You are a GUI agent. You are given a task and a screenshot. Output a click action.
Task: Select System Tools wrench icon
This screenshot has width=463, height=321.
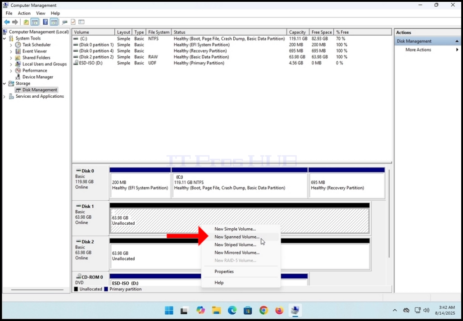coord(11,38)
